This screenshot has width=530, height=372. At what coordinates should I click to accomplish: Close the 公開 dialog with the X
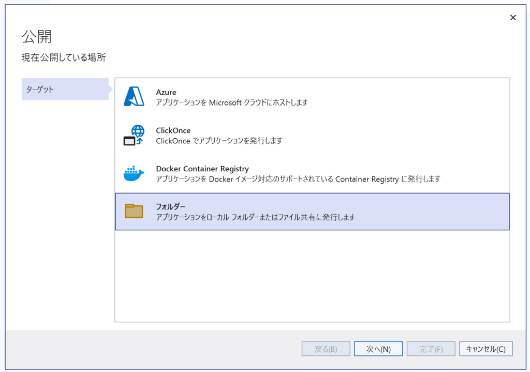(x=513, y=18)
